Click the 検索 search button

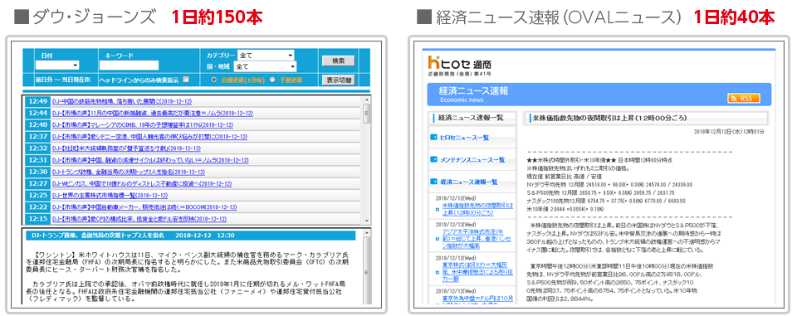[339, 61]
